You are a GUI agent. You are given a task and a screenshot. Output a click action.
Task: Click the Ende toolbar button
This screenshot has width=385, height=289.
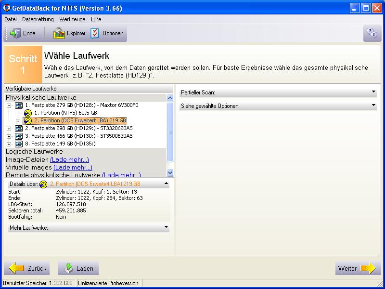pos(23,33)
